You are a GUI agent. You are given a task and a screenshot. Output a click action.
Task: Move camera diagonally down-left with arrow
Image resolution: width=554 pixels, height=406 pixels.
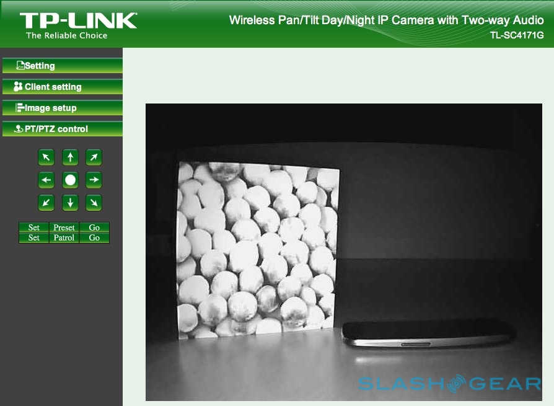click(46, 203)
